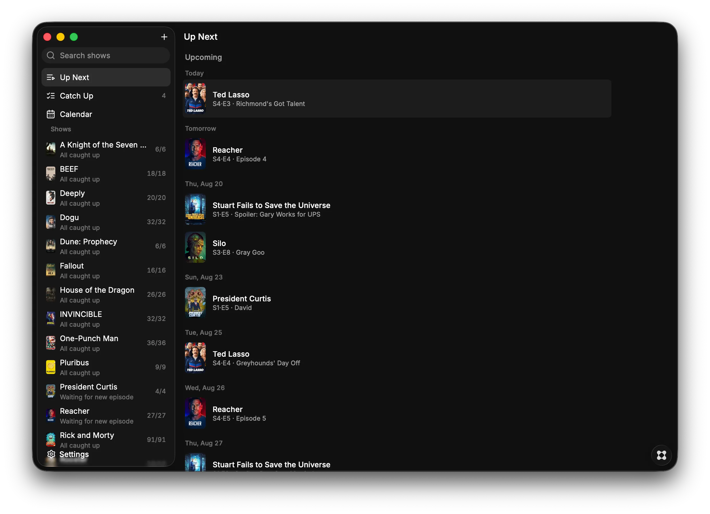Select Deeply in the shows list
The height and width of the screenshot is (514, 710).
point(106,198)
